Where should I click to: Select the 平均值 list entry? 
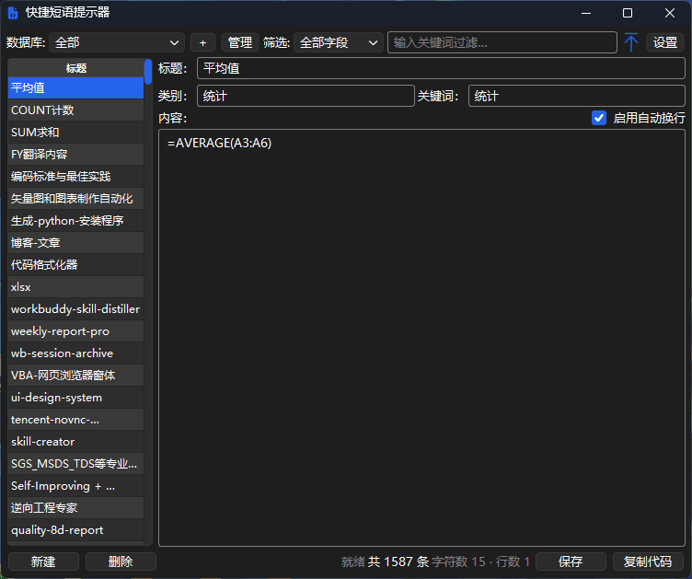[x=75, y=87]
